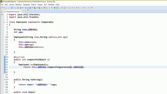167x94 pixels.
Task: Click 'Comparable' in the class declaration
Action: 47,22
